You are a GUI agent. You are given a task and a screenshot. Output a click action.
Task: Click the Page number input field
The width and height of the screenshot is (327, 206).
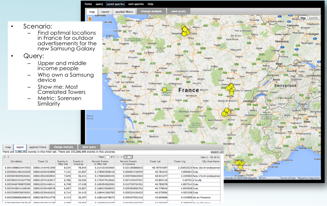tap(107, 157)
